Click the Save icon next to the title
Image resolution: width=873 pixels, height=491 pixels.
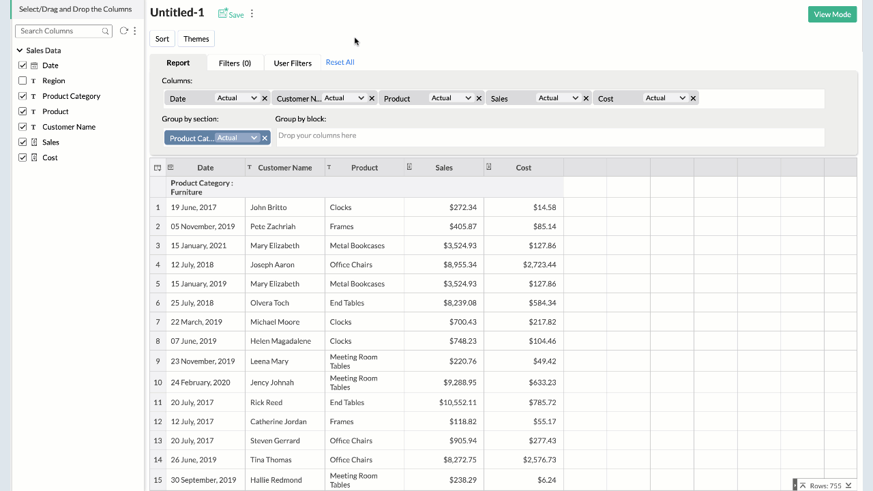coord(223,14)
